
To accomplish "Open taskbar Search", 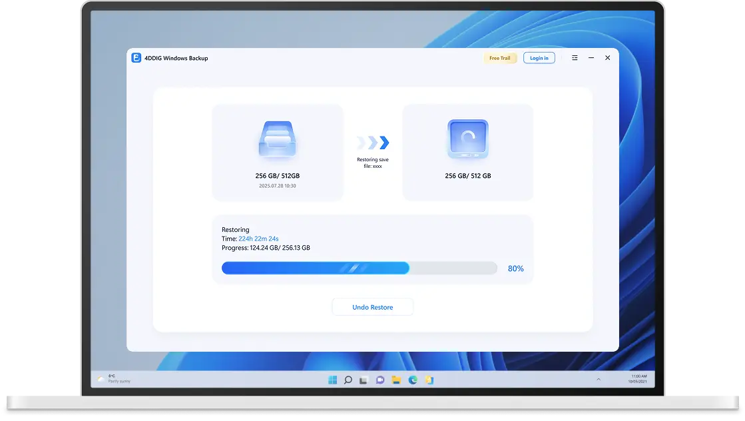I will [348, 380].
